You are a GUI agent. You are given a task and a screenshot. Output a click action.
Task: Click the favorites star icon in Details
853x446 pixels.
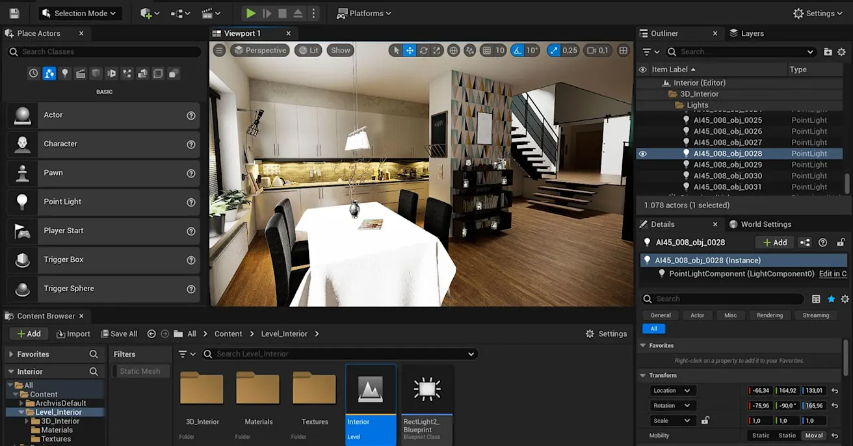tap(831, 299)
